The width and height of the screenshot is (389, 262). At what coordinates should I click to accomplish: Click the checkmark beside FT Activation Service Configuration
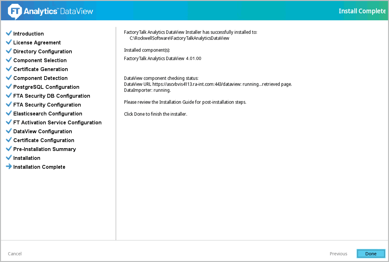[x=9, y=122]
